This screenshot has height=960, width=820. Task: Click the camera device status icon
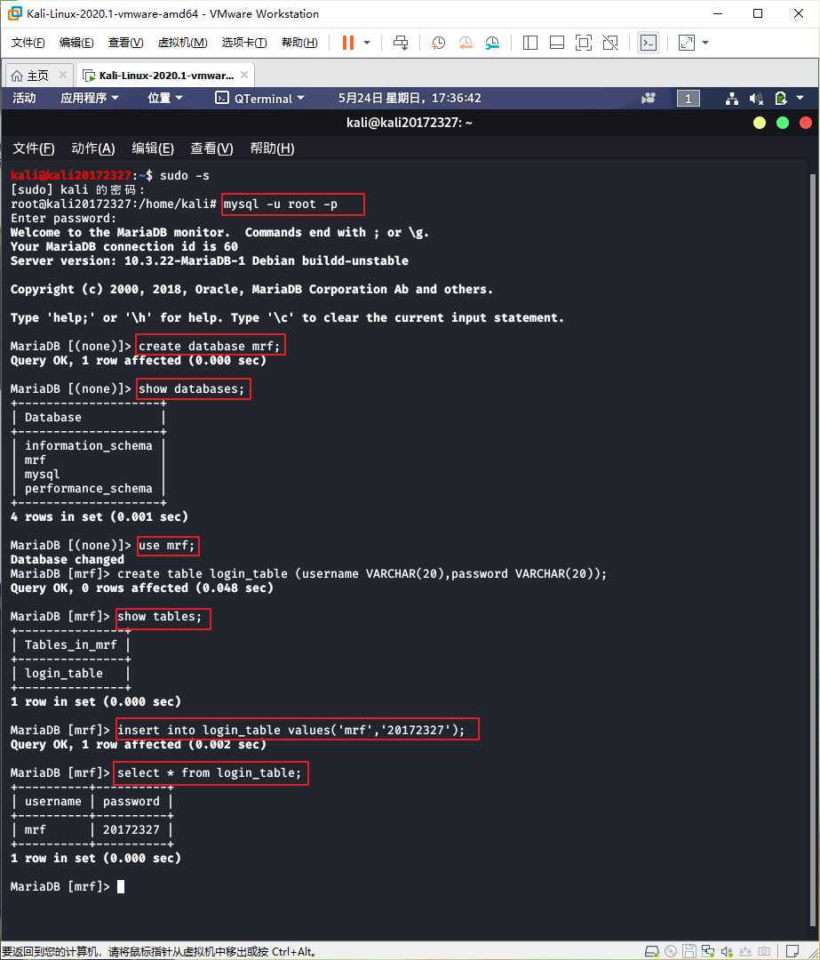click(x=764, y=951)
